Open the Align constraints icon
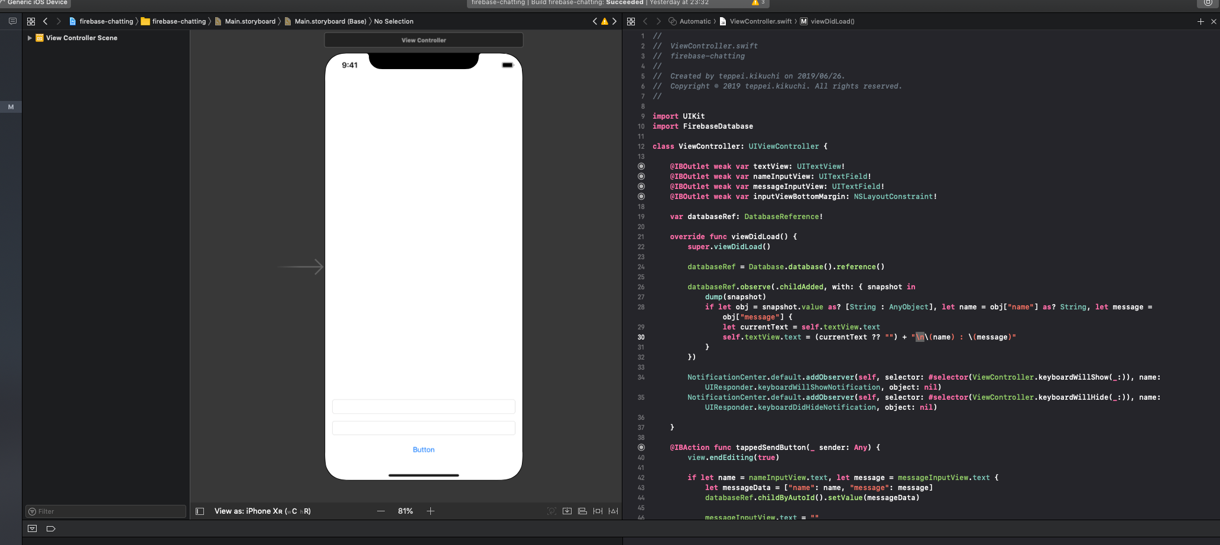 [582, 511]
